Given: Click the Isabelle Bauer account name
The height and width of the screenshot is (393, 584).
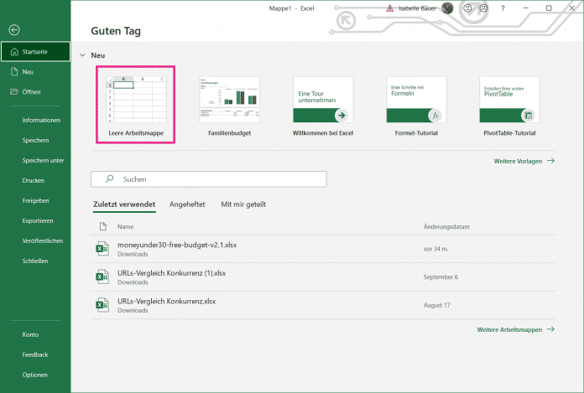Looking at the screenshot, I should 417,8.
